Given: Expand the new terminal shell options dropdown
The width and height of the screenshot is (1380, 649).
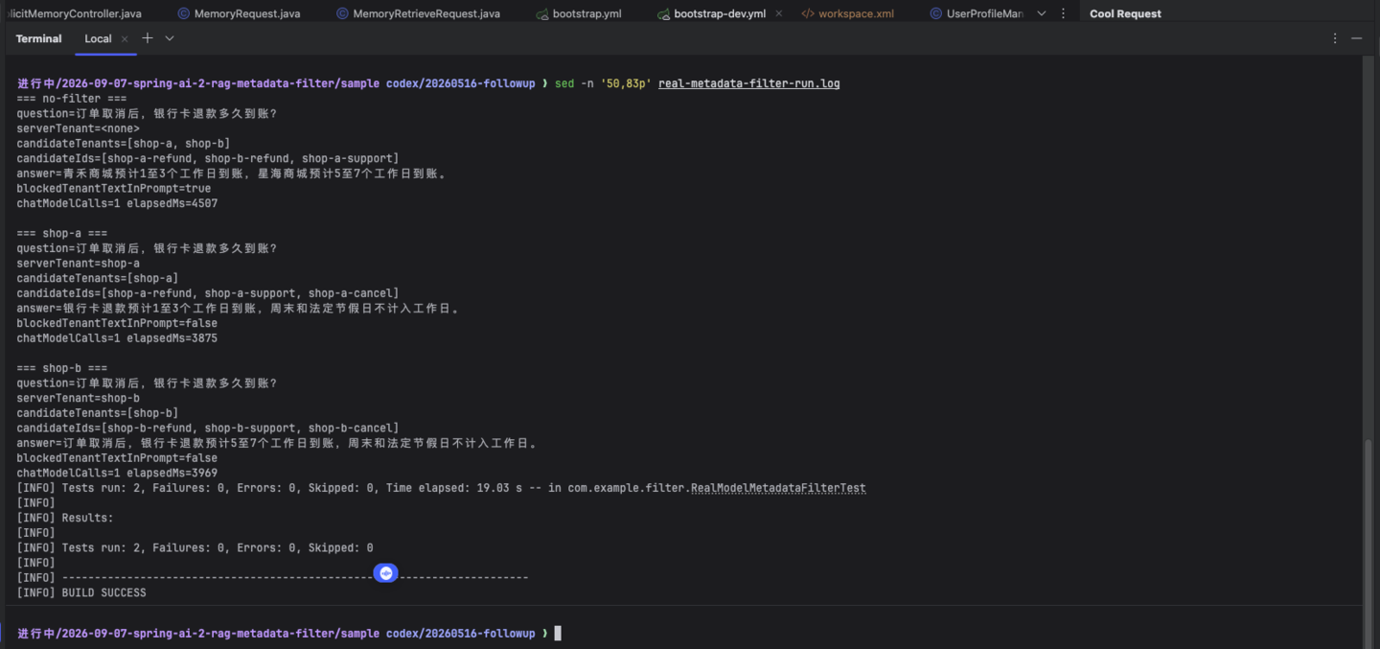Looking at the screenshot, I should pyautogui.click(x=170, y=38).
